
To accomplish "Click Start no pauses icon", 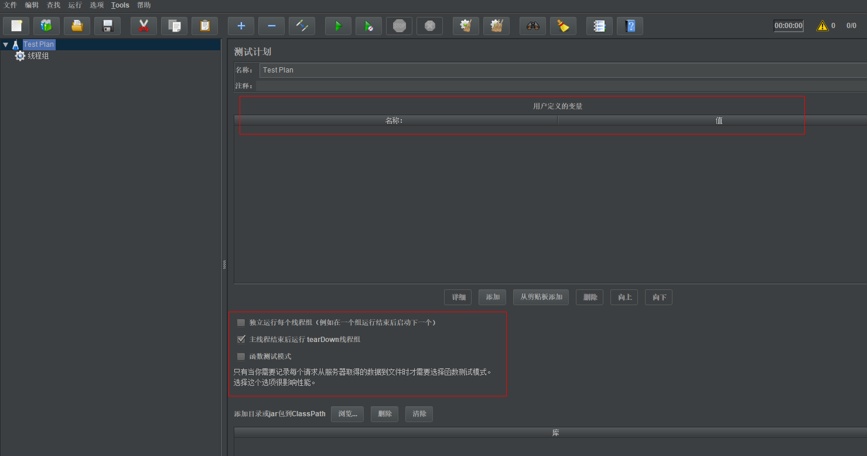I will click(x=368, y=26).
